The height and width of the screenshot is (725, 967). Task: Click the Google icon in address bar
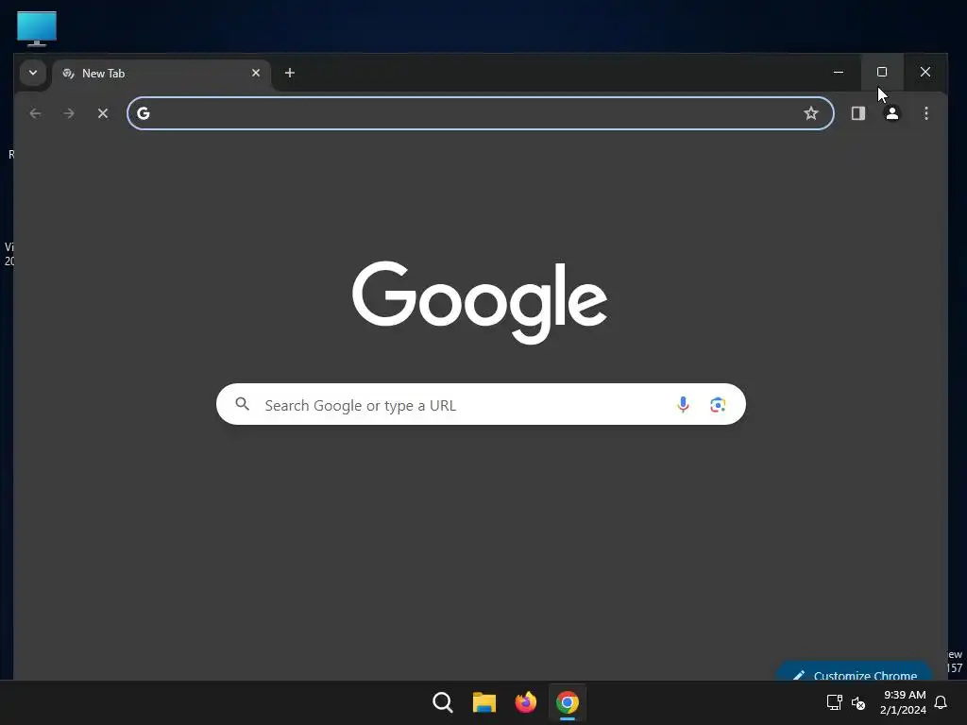tap(144, 113)
